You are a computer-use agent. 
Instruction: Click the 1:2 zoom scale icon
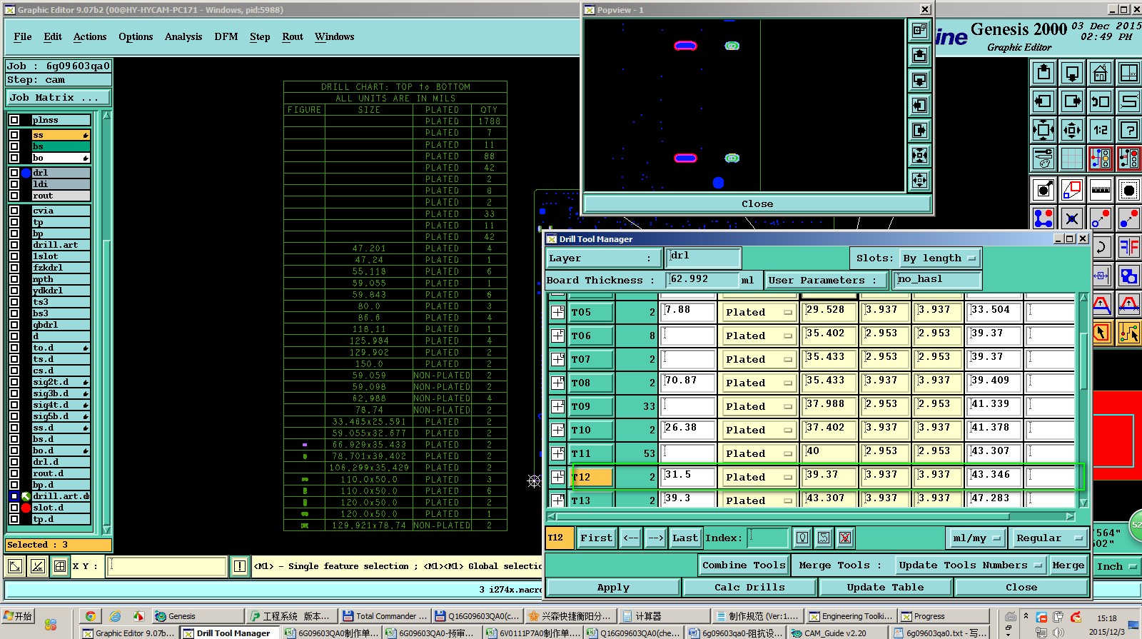click(x=1100, y=130)
